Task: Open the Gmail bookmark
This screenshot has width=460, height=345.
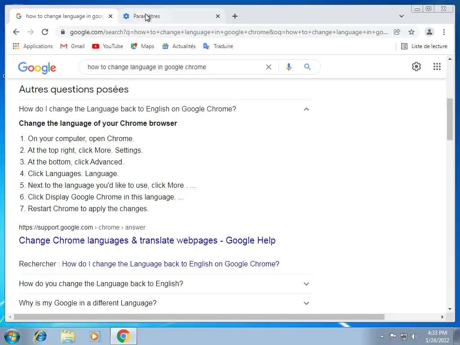Action: [x=72, y=46]
